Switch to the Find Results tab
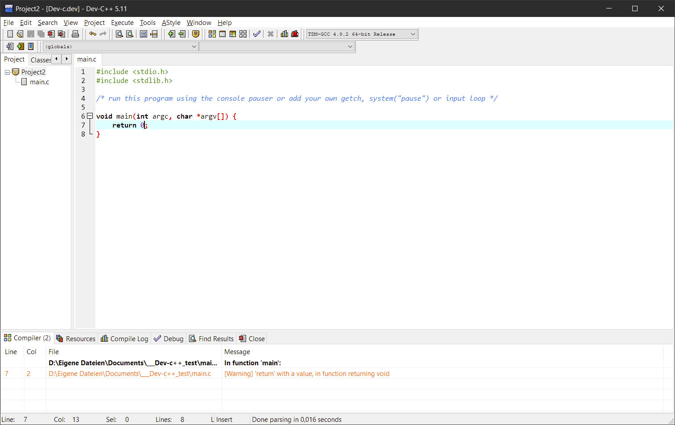The image size is (675, 425). (211, 339)
